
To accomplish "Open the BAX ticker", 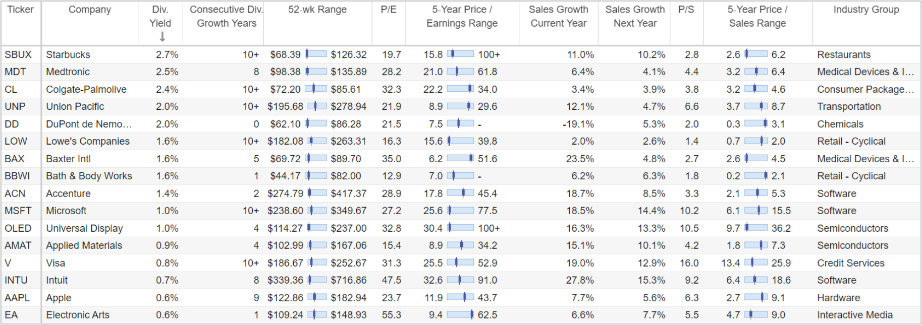I will [15, 159].
